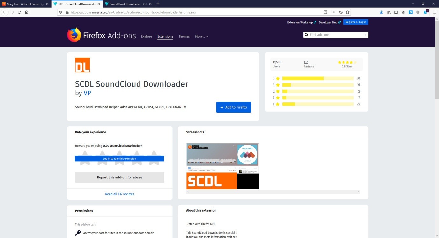Click the browser forward arrow
The image size is (439, 238).
12,12
